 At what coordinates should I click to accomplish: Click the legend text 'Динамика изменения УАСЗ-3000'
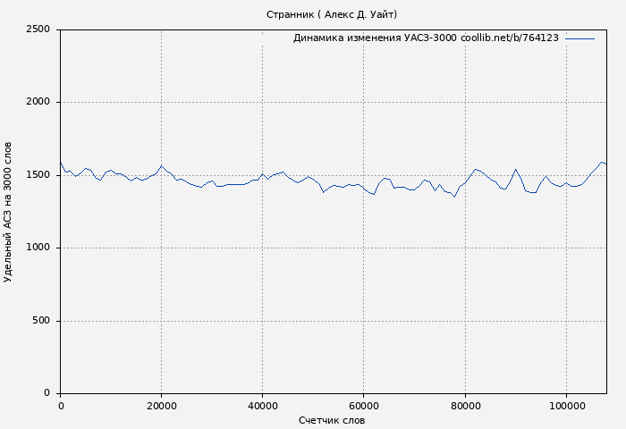(375, 38)
